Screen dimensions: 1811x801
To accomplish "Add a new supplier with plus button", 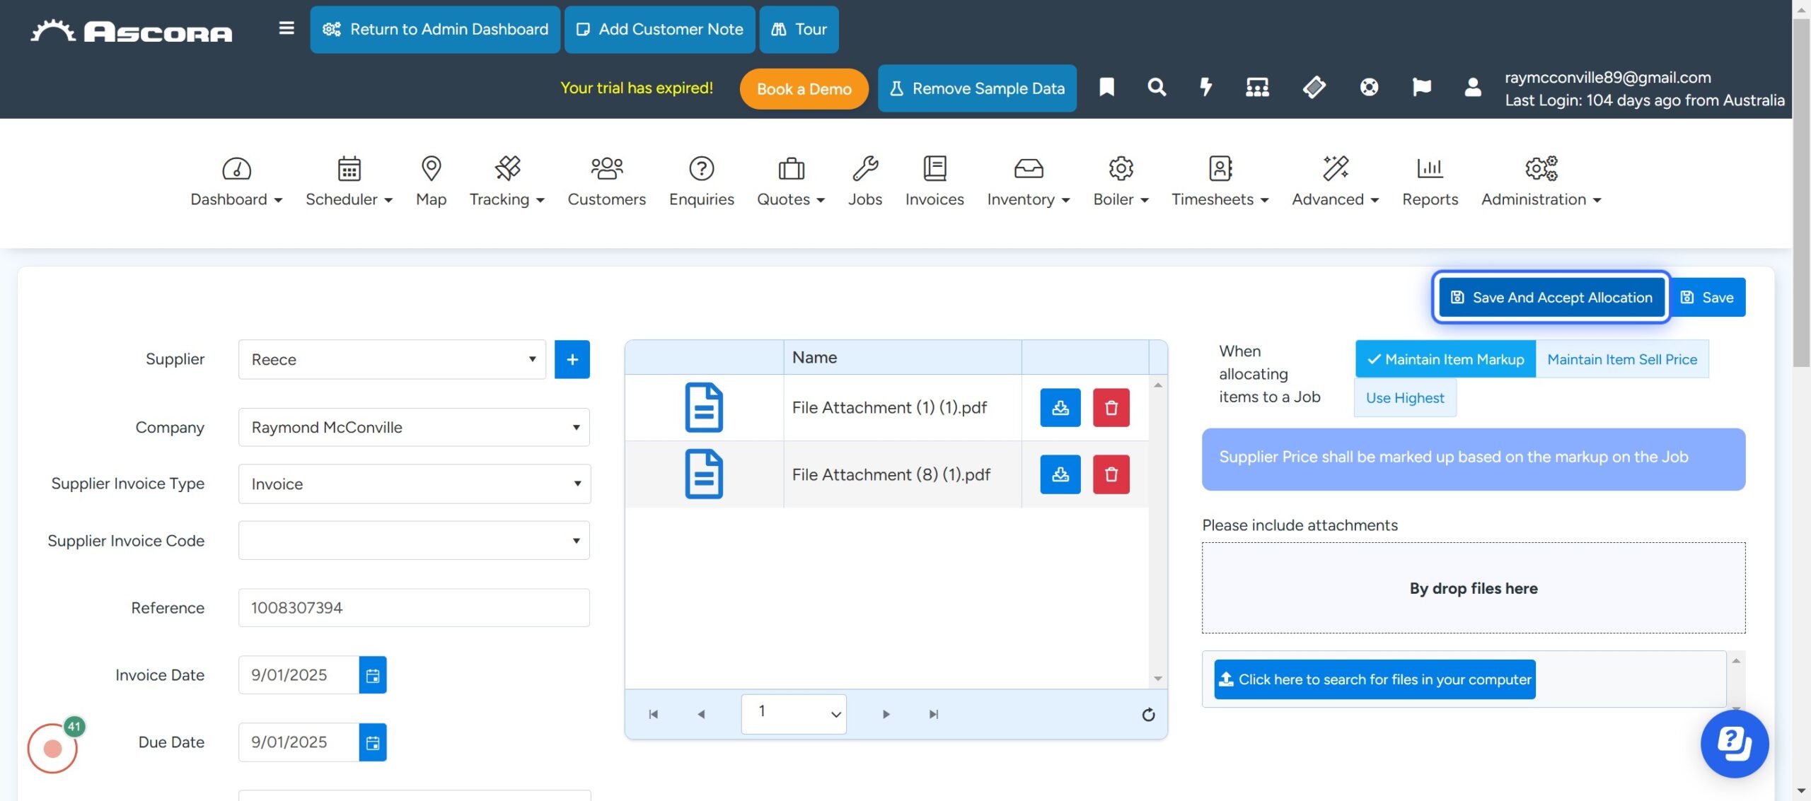I will [572, 359].
